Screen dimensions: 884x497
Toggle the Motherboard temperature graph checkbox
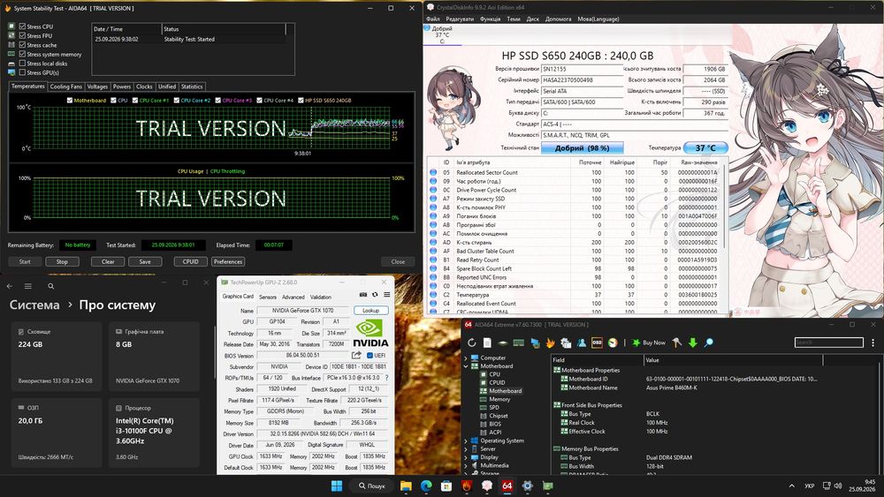pyautogui.click(x=69, y=100)
